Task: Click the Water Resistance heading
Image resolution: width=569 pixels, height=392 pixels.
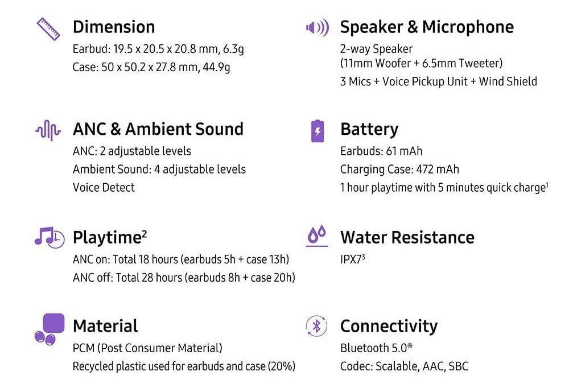Action: [x=407, y=237]
